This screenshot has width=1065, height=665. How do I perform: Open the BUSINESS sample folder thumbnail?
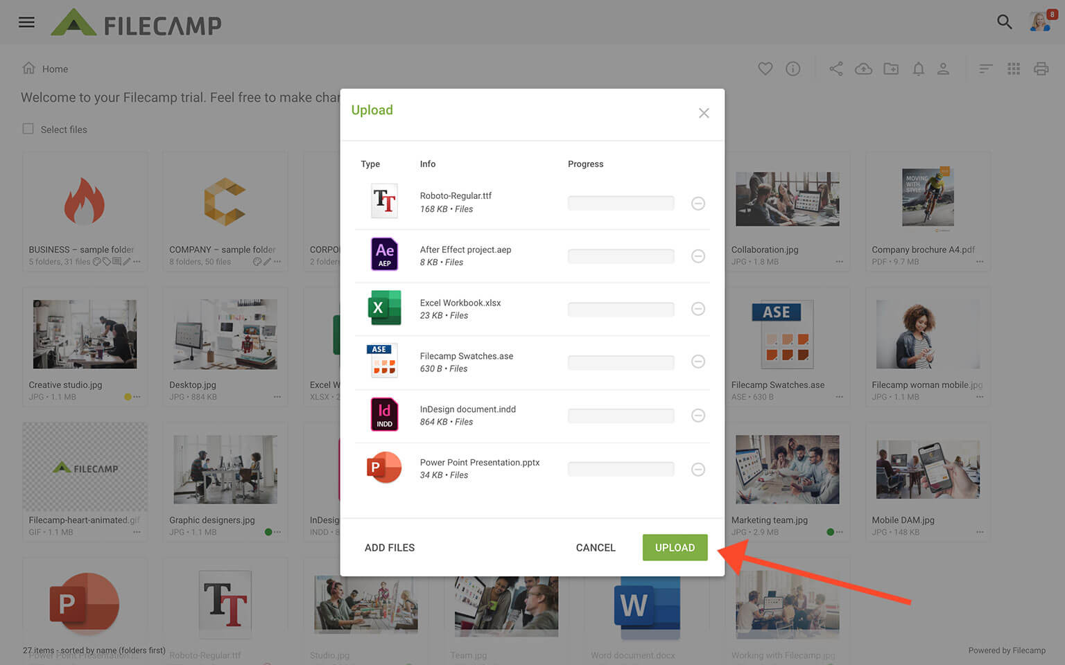85,200
